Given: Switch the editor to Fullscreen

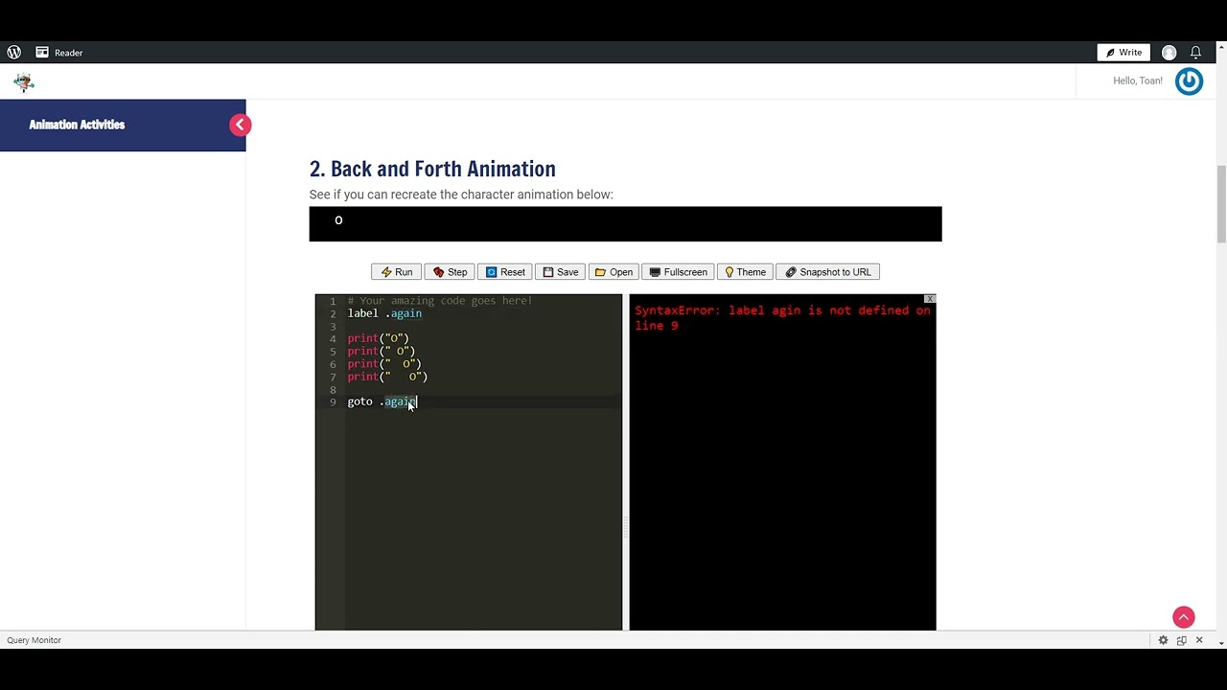Looking at the screenshot, I should pyautogui.click(x=678, y=272).
